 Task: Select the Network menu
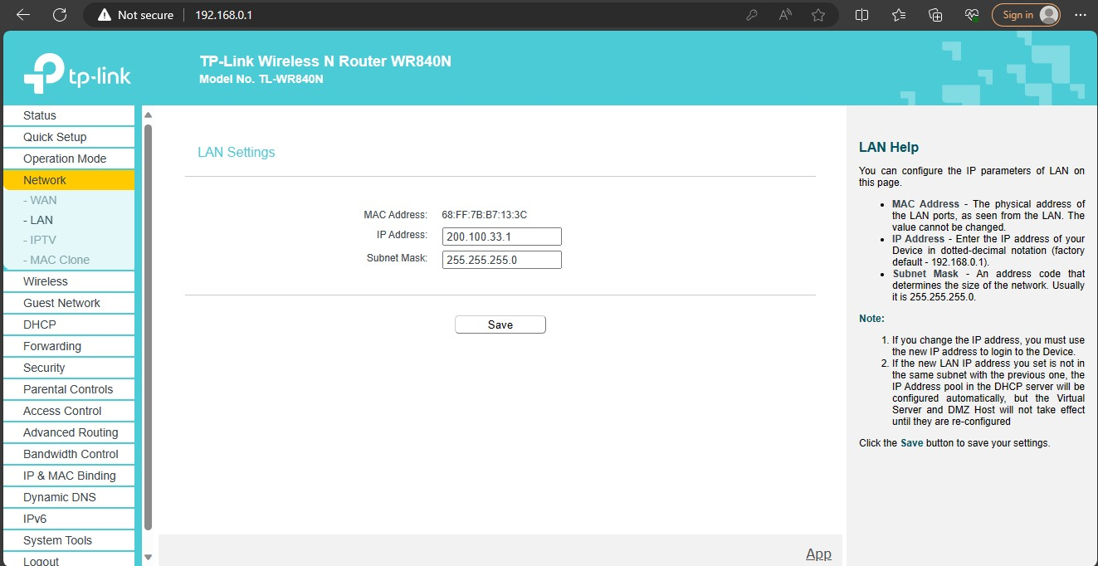coord(69,180)
